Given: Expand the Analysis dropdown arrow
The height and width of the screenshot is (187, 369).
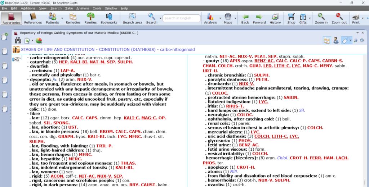Looking at the screenshot, I should point(220,18).
